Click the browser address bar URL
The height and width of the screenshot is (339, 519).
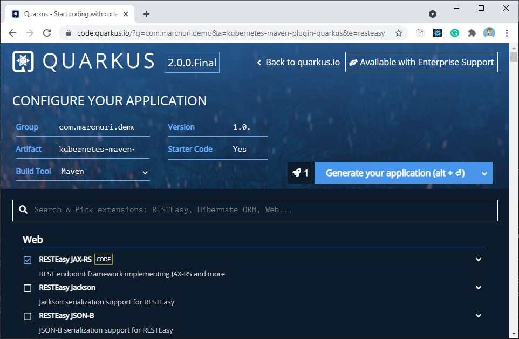pos(231,33)
